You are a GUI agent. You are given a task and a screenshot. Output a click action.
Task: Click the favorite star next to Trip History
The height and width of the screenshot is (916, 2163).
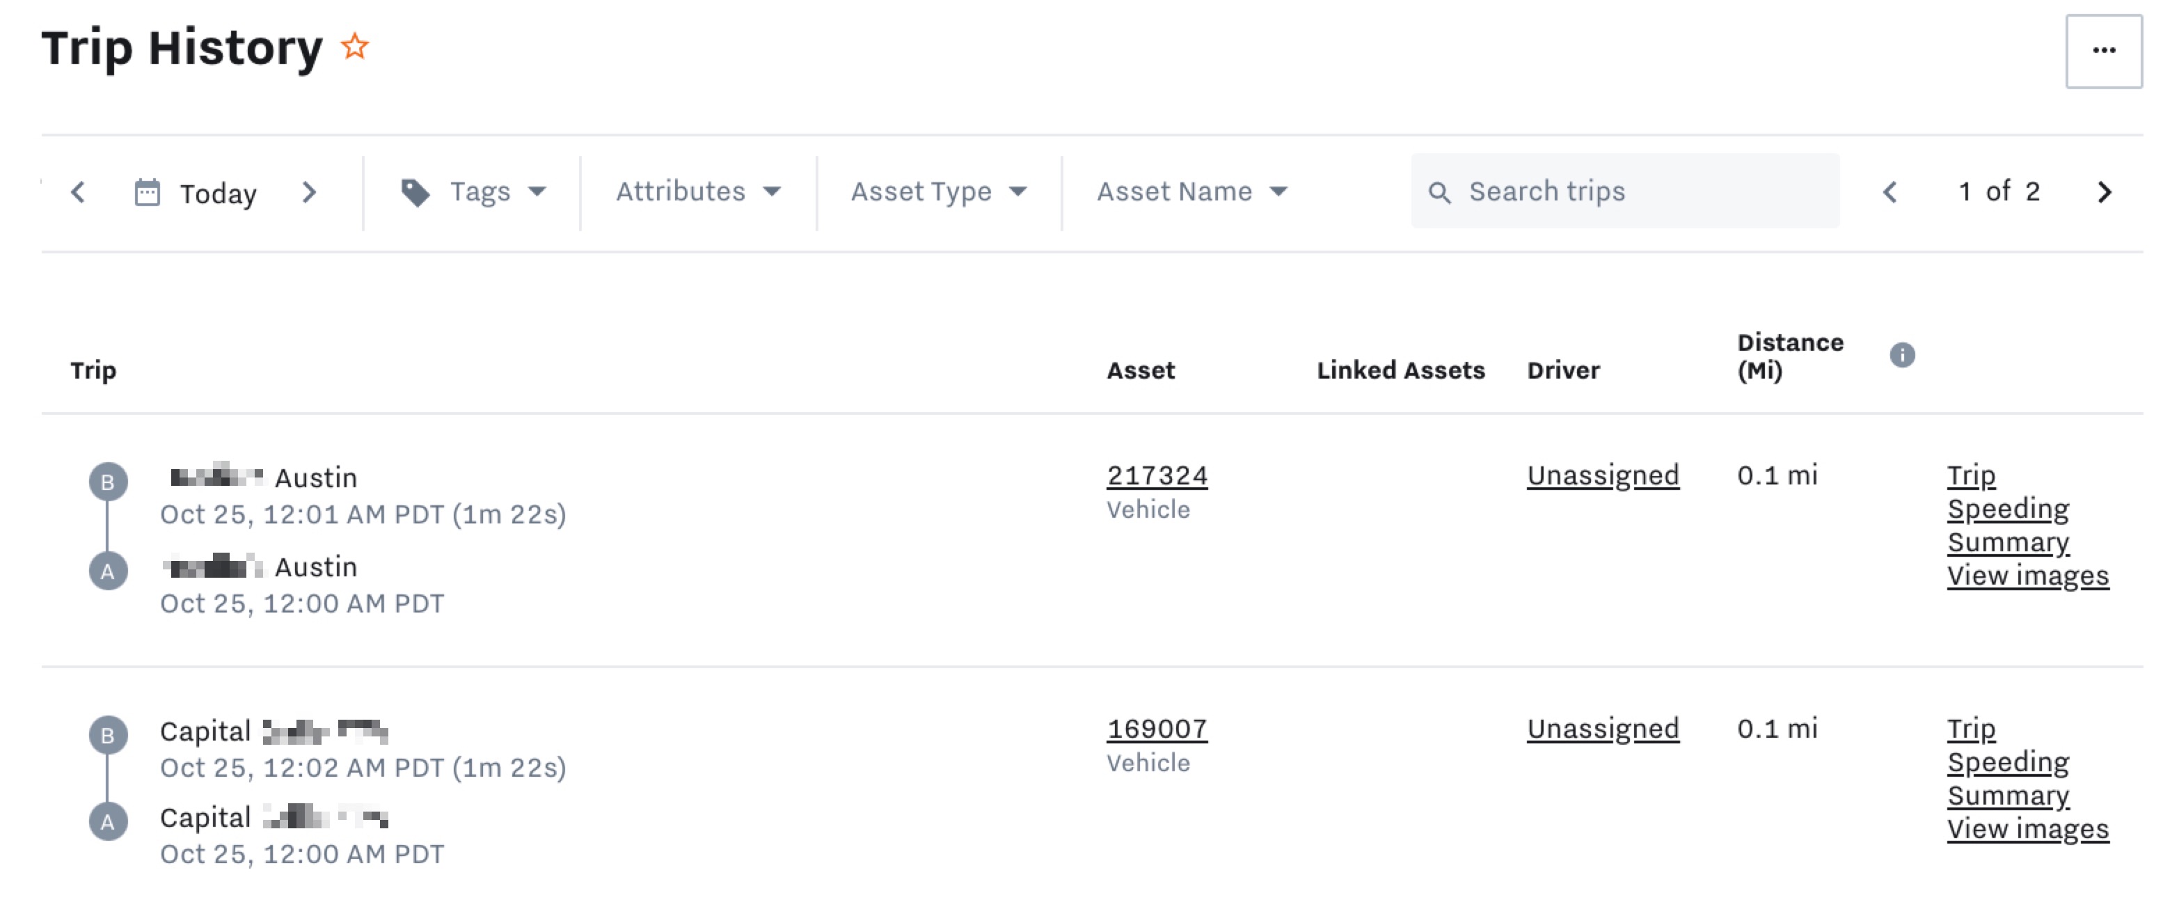(354, 47)
